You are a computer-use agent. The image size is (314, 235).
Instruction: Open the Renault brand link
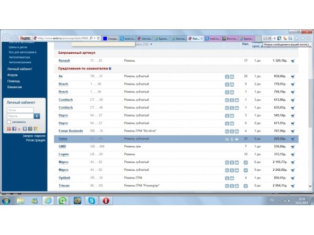[x=64, y=61]
